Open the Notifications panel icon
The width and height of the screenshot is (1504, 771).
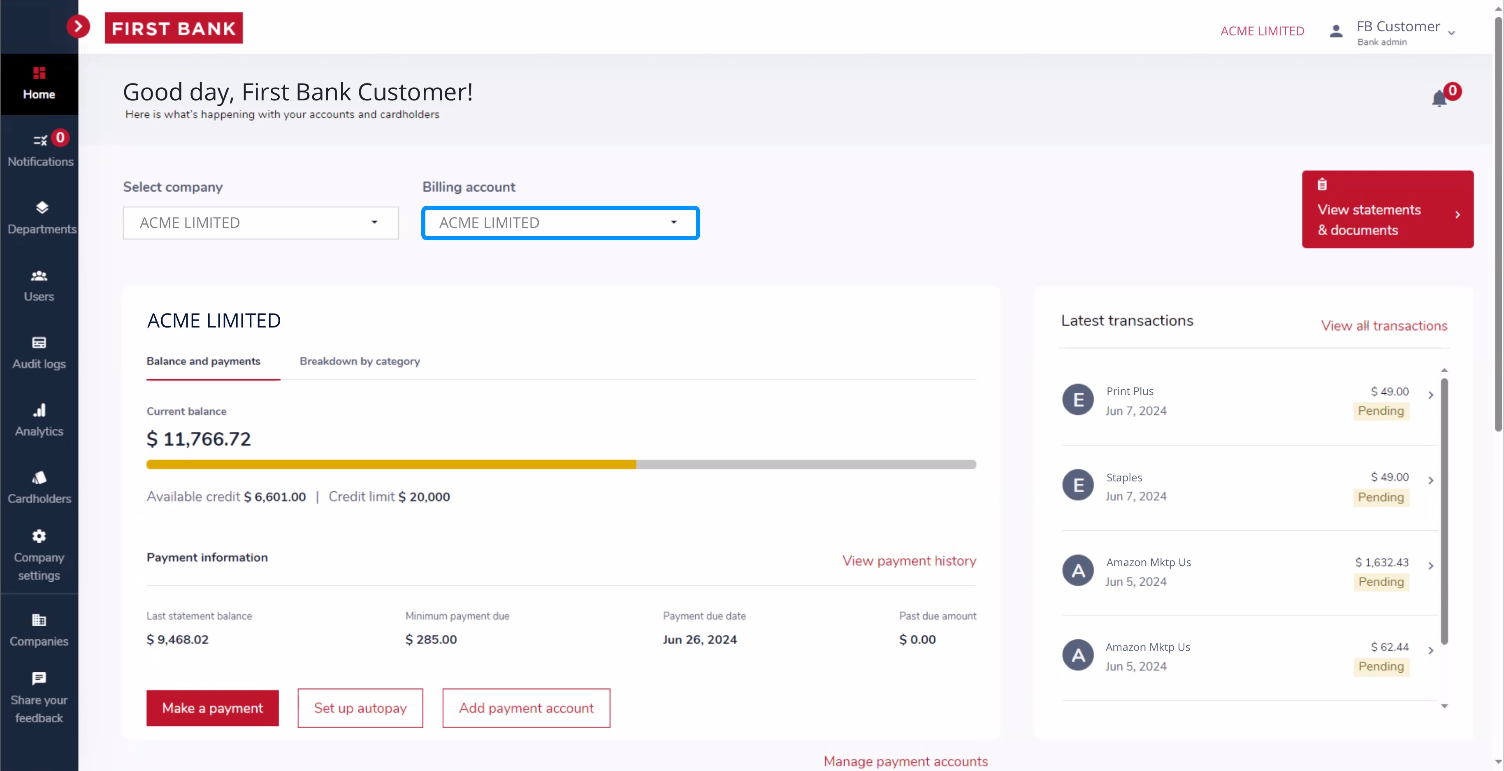click(x=39, y=148)
